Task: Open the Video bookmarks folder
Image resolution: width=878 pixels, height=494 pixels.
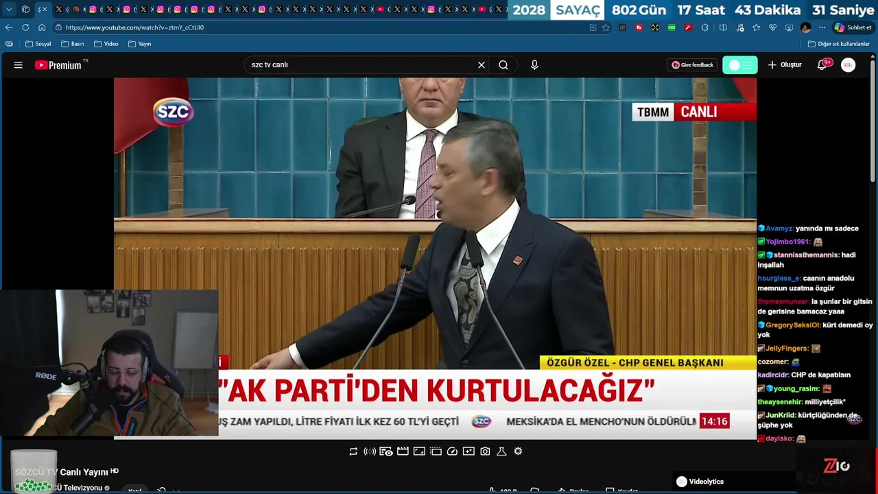Action: pyautogui.click(x=106, y=44)
